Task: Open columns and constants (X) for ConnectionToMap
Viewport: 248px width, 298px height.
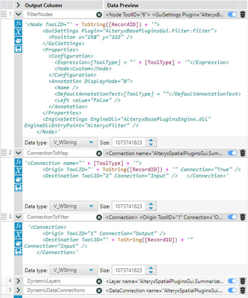Action: pyautogui.click(x=18, y=170)
